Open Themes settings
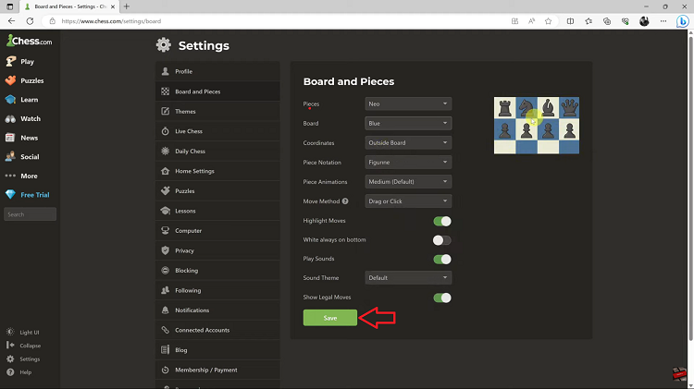 217,111
